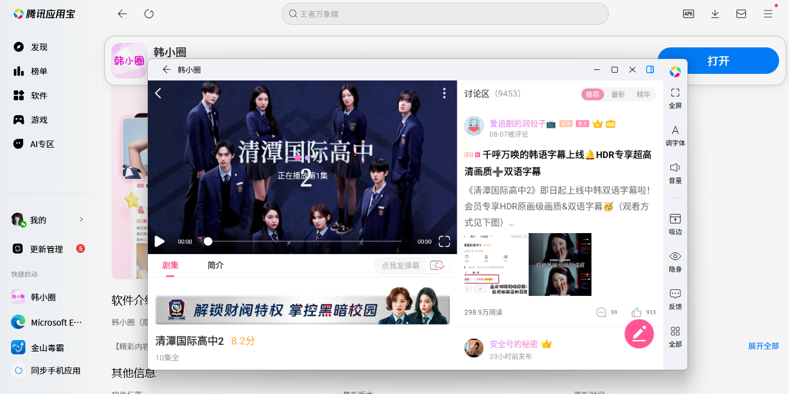Viewport: 789px width, 394px height.
Task: Open the Tencent logo icon in right toolbar
Action: 675,72
